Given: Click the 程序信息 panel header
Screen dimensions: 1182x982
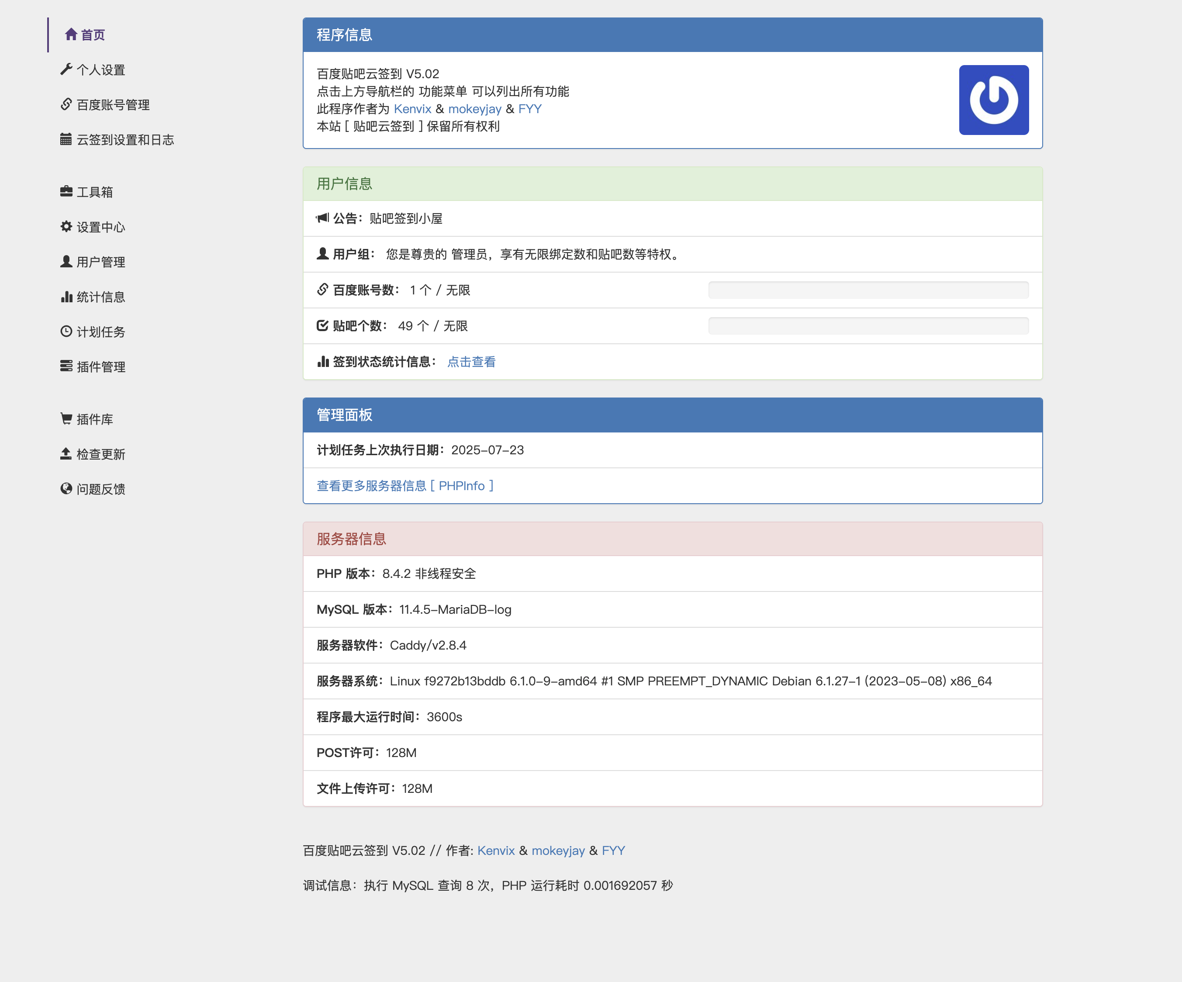Looking at the screenshot, I should [673, 35].
